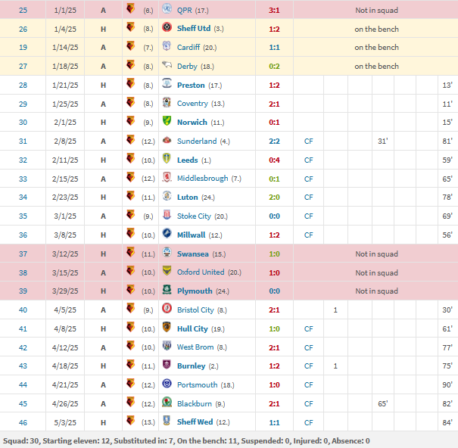Click the Blackburn club crest
Screen dimensions: 458x448
pyautogui.click(x=167, y=403)
